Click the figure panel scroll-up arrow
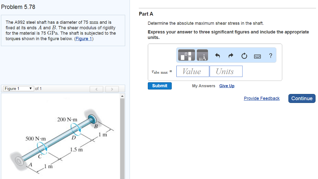The height and width of the screenshot is (179, 318). point(122,96)
